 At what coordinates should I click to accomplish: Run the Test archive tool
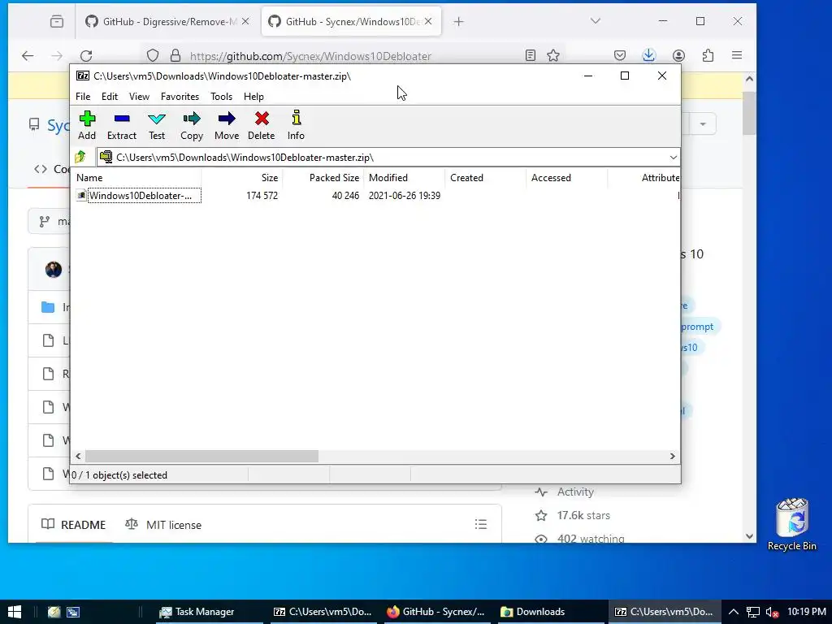point(157,126)
